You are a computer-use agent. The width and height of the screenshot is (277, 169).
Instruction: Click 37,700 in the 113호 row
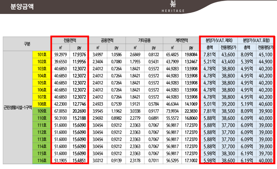pos(228,139)
